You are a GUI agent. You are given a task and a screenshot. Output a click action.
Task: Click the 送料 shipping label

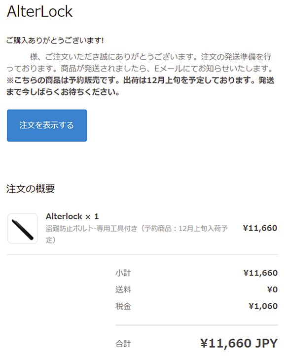point(123,290)
